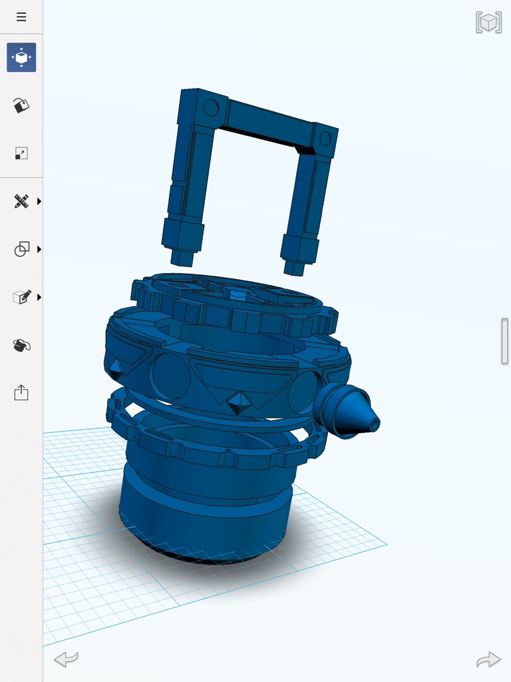Select the cylindrical base of the model

(x=206, y=513)
